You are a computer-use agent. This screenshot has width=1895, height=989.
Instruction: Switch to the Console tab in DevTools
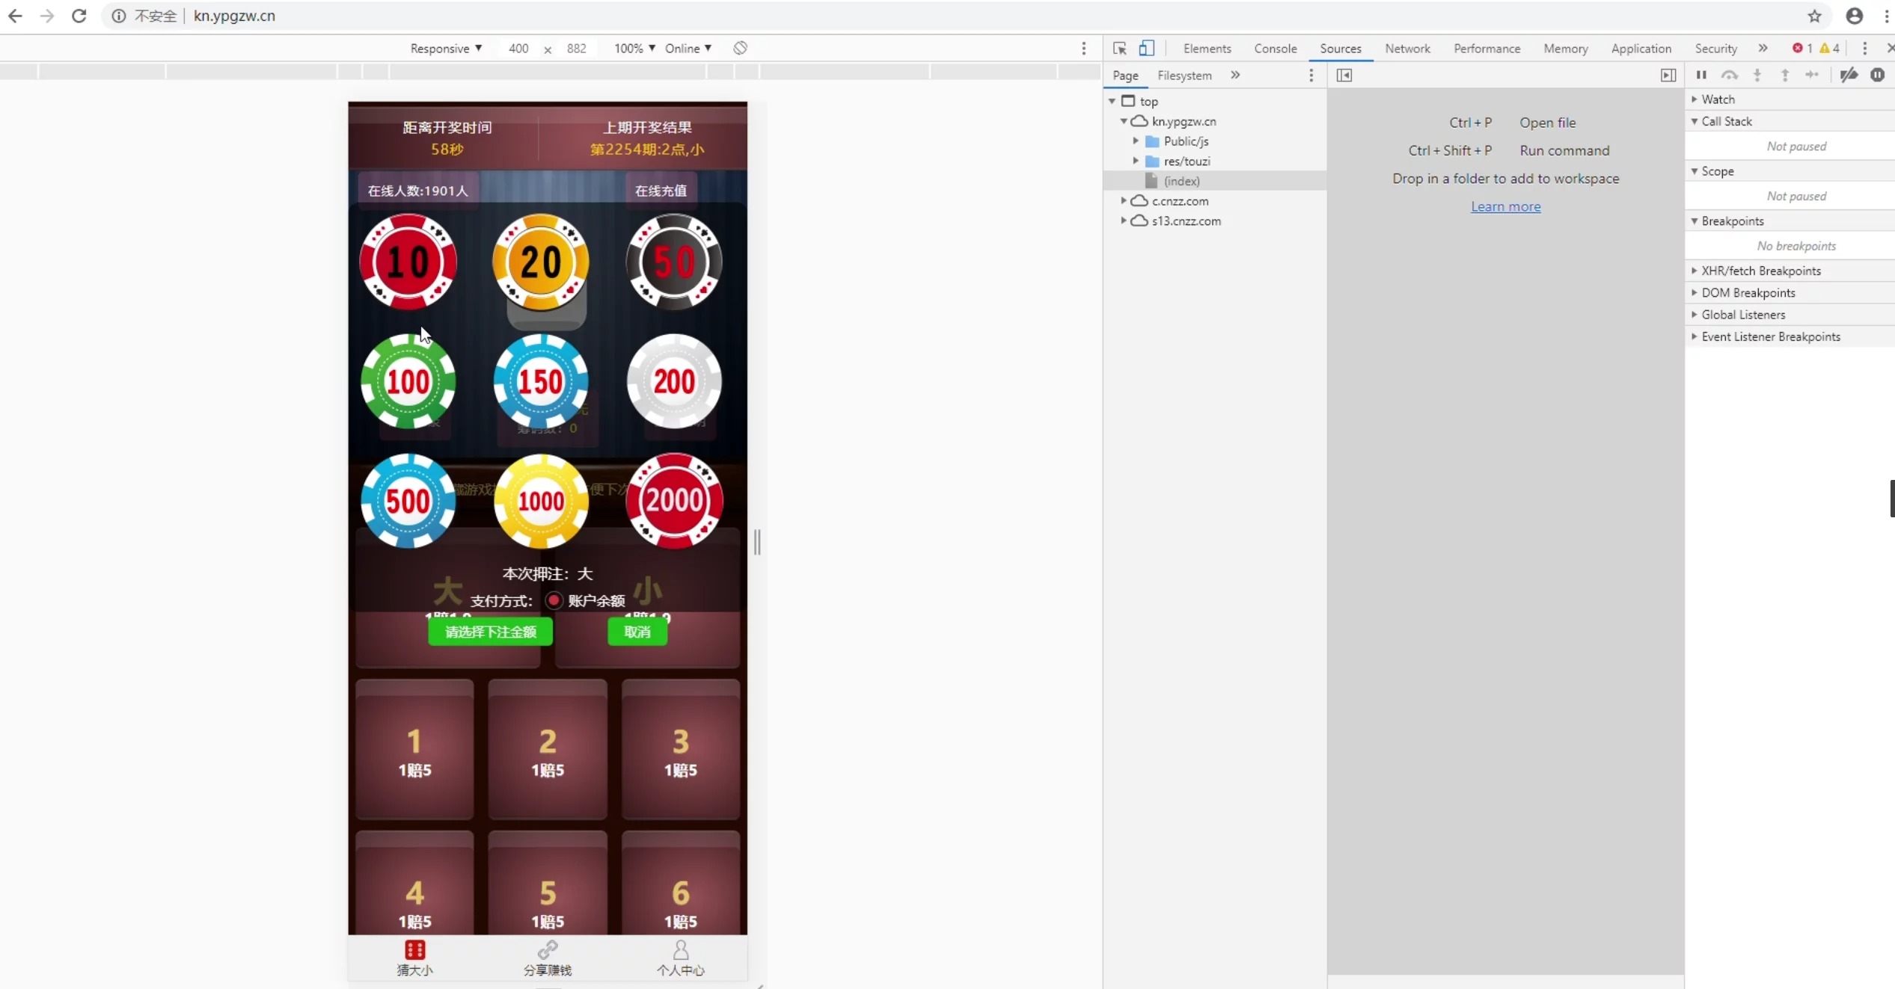point(1275,48)
